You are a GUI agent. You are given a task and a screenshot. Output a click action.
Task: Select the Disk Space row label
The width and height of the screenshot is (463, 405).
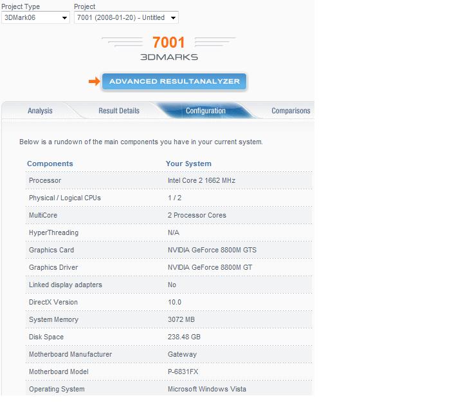[x=46, y=337]
